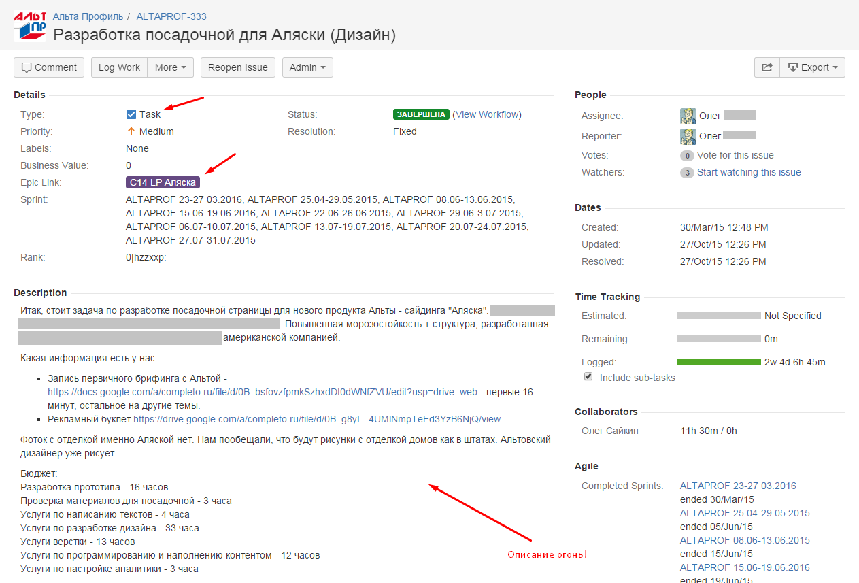Viewport: 859px width, 583px height.
Task: Open the docs.google.com briefing recording link
Action: 263,392
